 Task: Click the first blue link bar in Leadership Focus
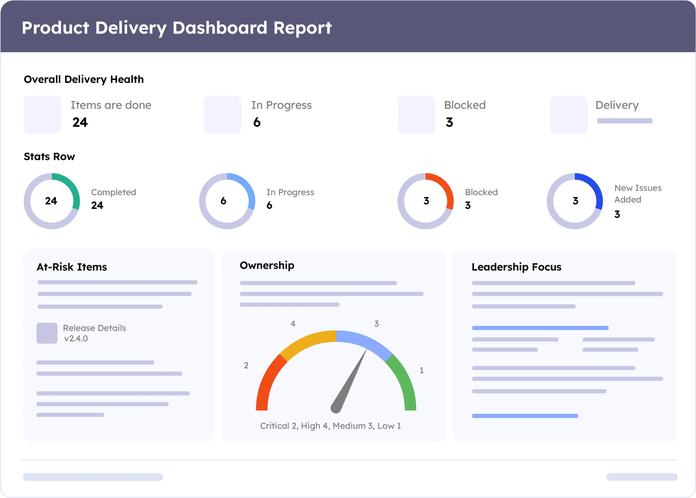pos(540,328)
